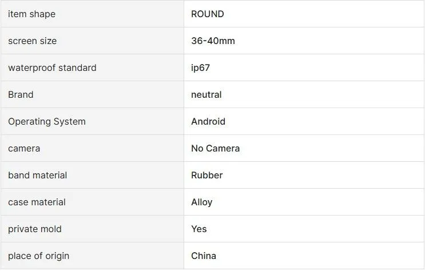Click the 'private mold' label
This screenshot has height=271, width=425.
coord(35,229)
